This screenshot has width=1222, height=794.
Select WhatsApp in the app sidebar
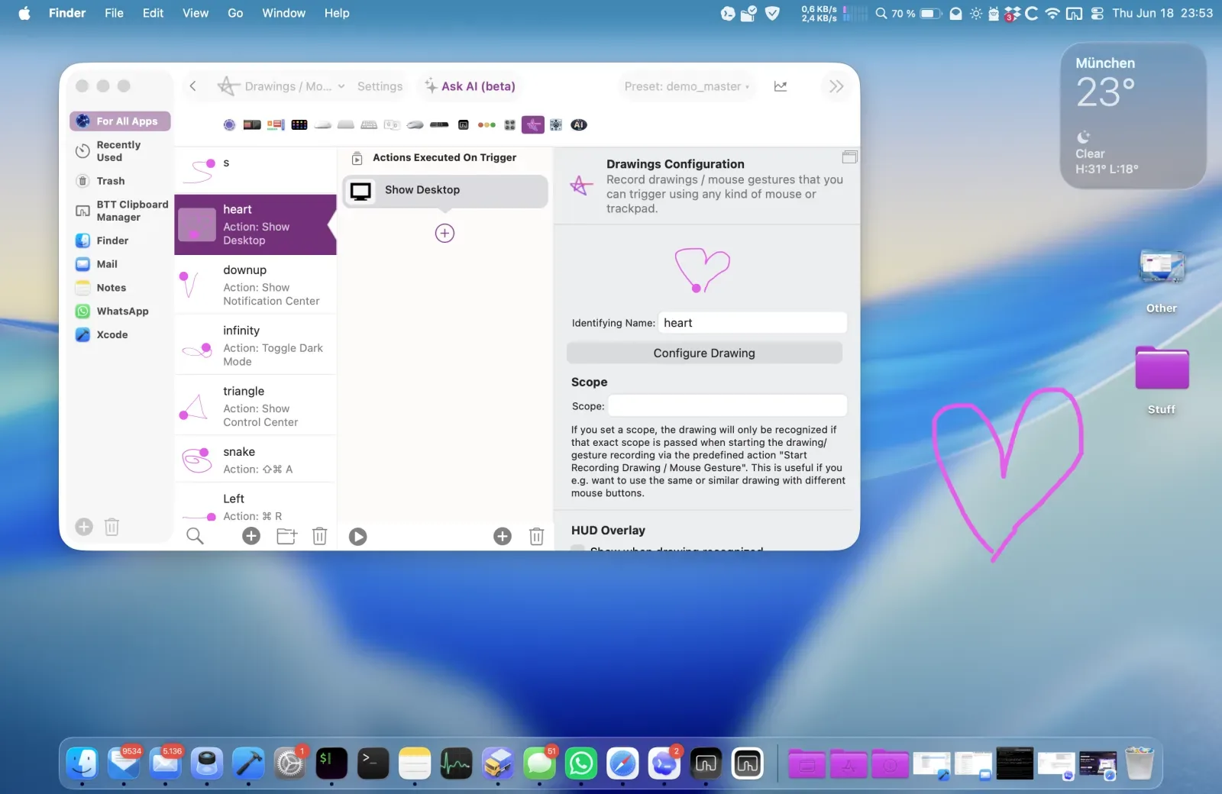tap(112, 311)
